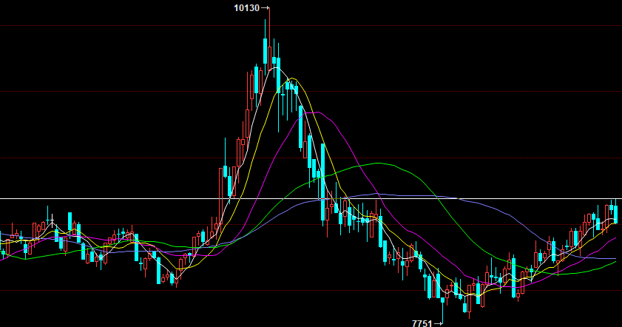Click the 10130 high price label
The image size is (622, 327).
tap(246, 8)
